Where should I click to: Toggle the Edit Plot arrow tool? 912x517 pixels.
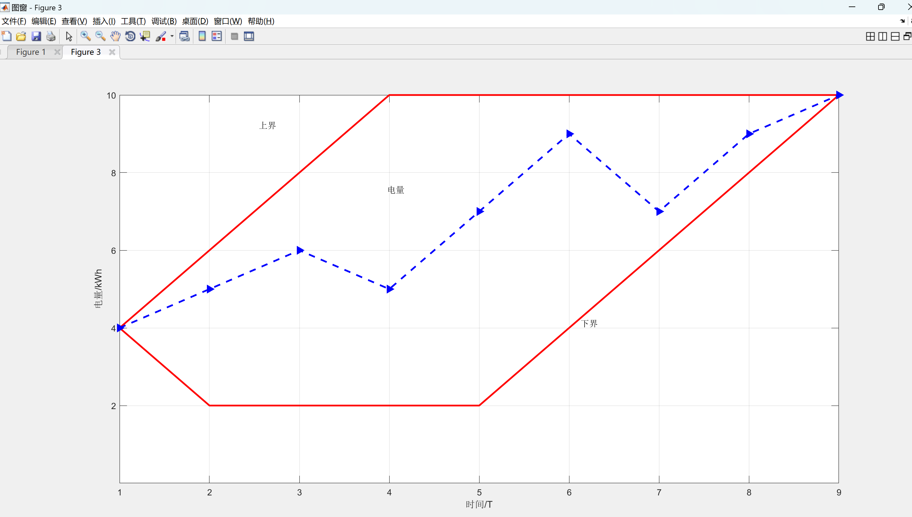pyautogui.click(x=69, y=36)
